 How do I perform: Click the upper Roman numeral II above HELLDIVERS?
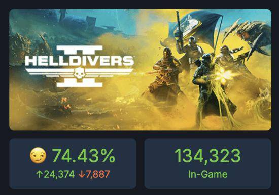[80, 50]
